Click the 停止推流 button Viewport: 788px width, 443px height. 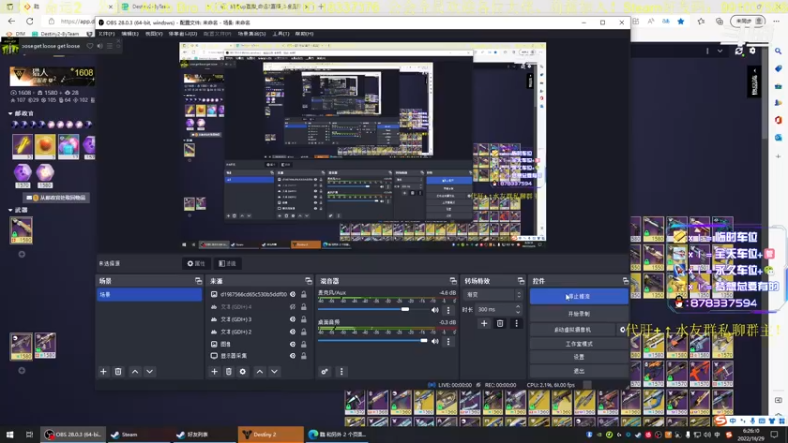[x=579, y=297]
